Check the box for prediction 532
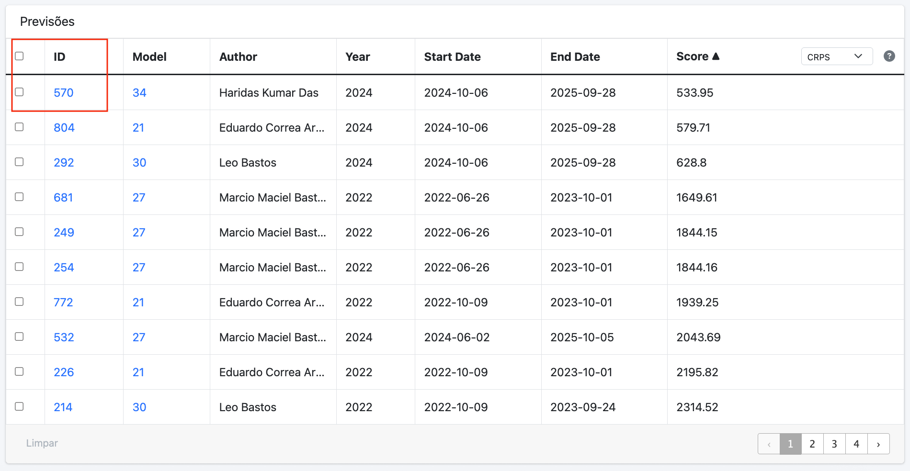The width and height of the screenshot is (910, 471). click(19, 336)
